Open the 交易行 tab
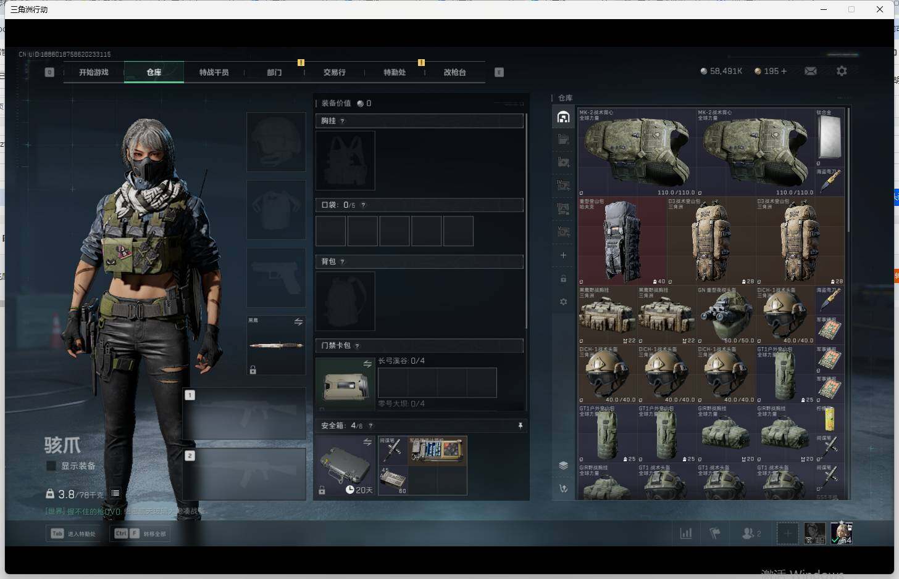 point(334,72)
